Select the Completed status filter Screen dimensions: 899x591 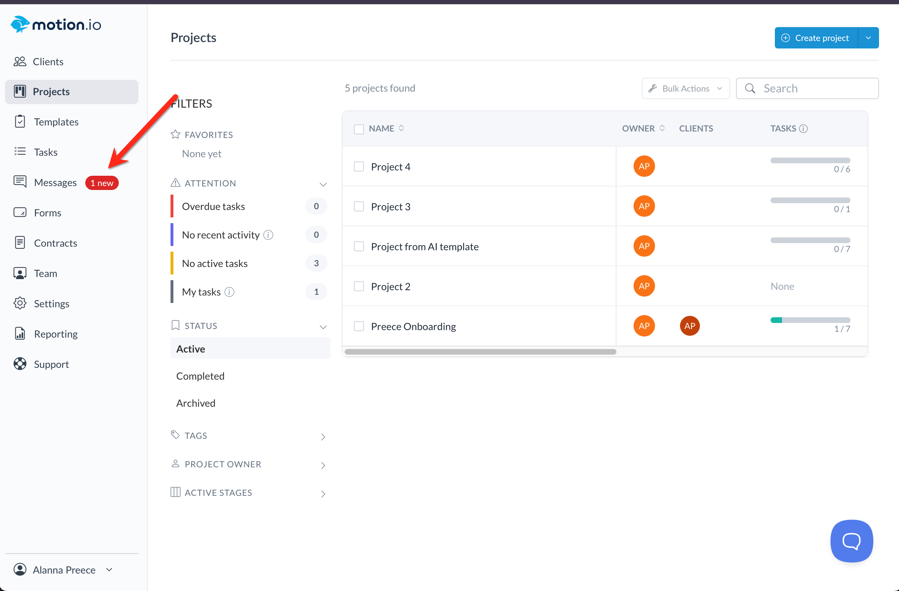pos(200,376)
